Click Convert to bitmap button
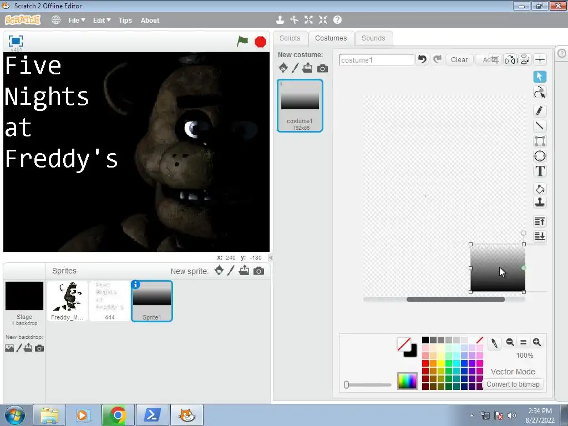Screen dimensions: 568x426 coord(513,384)
